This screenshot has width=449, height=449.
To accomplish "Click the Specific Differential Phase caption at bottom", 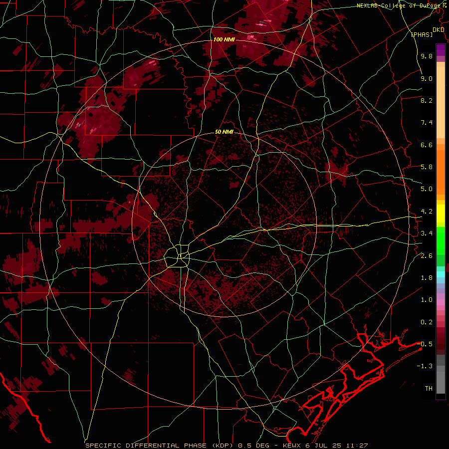I will point(226,446).
